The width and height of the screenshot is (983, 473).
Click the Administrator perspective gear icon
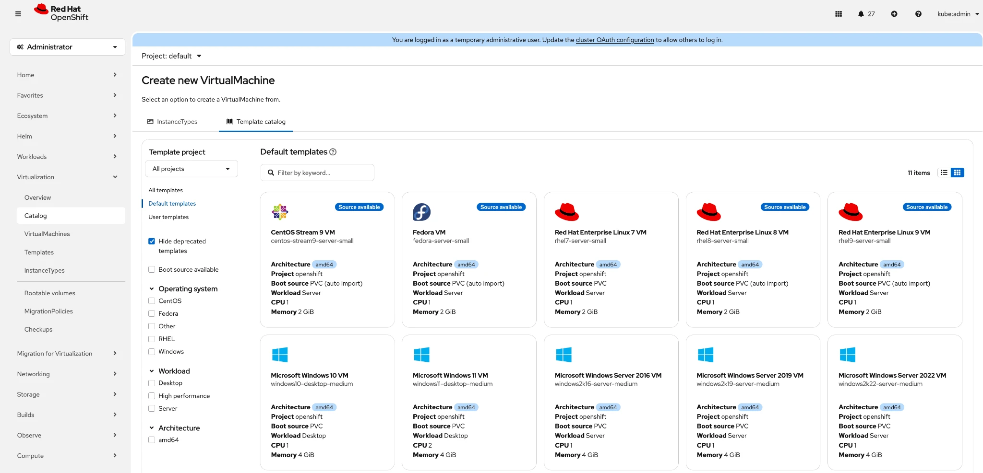click(20, 47)
